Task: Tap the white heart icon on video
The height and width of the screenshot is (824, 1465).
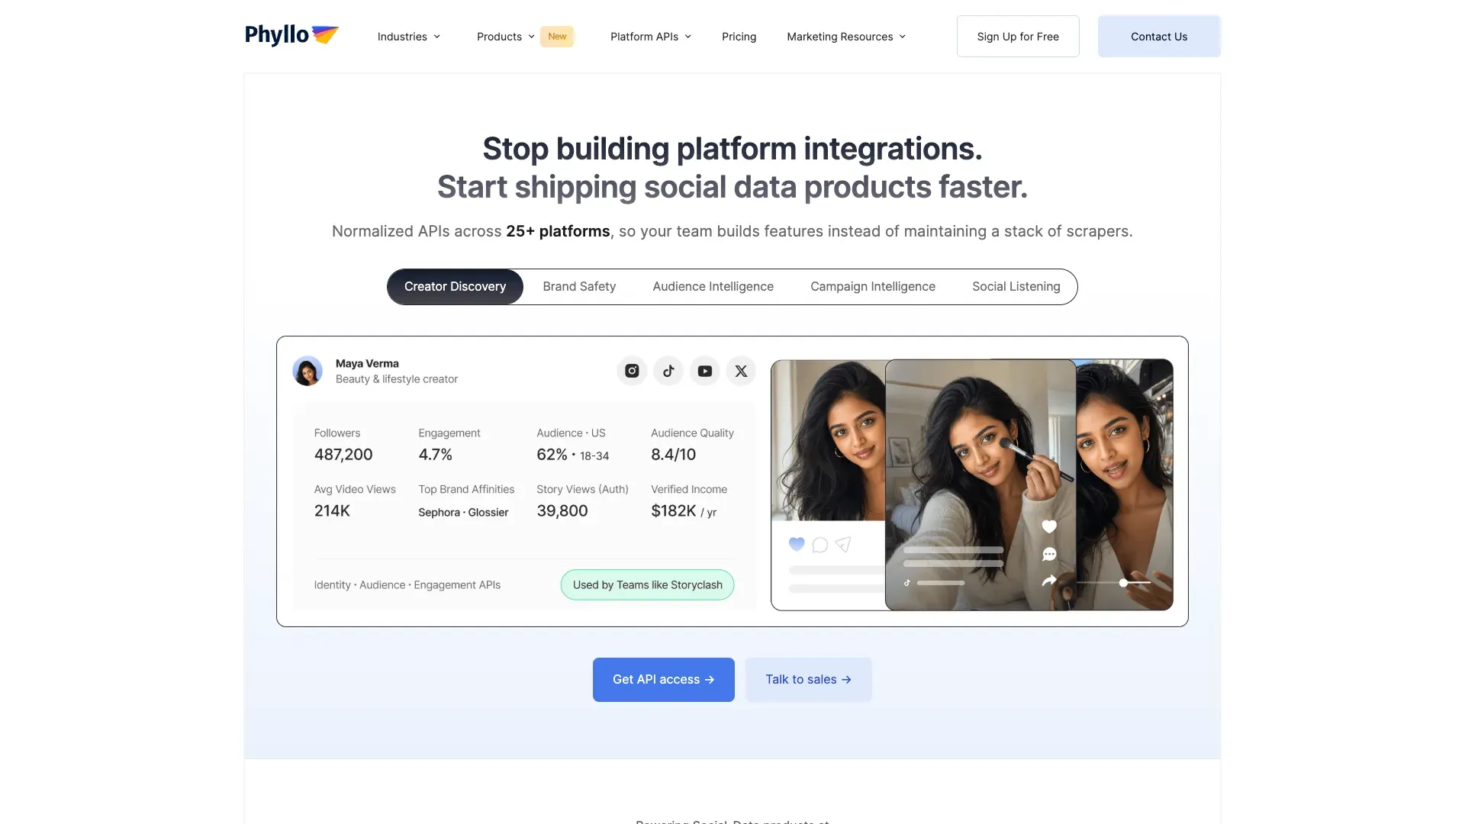Action: click(1049, 526)
